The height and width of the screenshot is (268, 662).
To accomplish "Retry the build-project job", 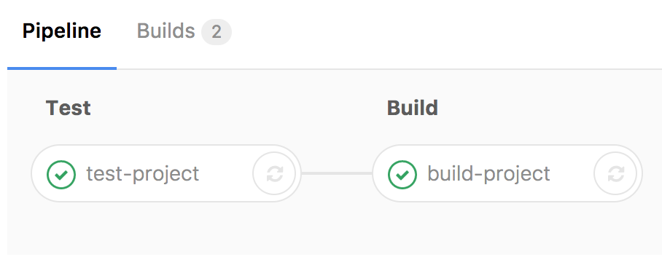I will pyautogui.click(x=615, y=173).
